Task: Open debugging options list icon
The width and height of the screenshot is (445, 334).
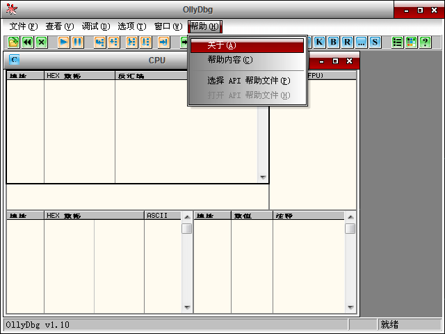Action: pyautogui.click(x=397, y=42)
